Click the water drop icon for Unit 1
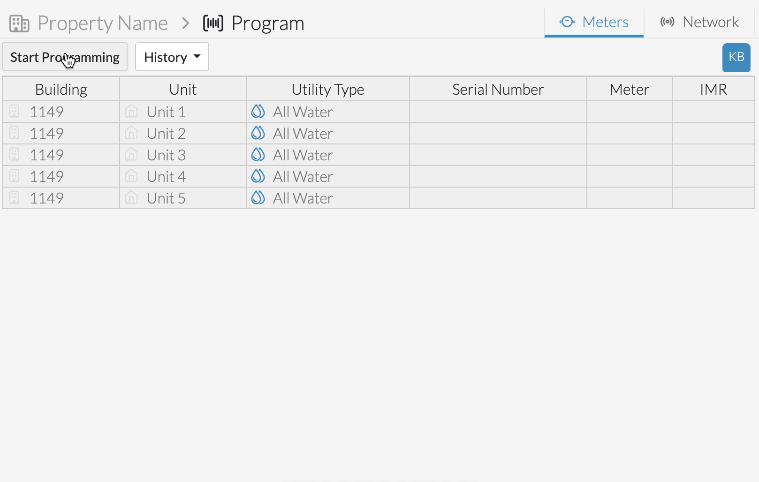Screen dimensions: 759x482 (258, 111)
